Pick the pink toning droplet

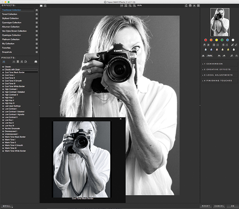click(x=217, y=49)
